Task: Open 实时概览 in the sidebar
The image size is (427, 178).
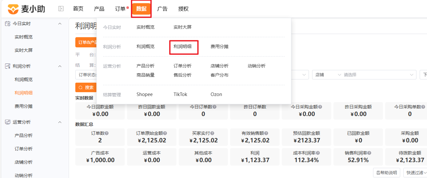Action: pos(24,37)
